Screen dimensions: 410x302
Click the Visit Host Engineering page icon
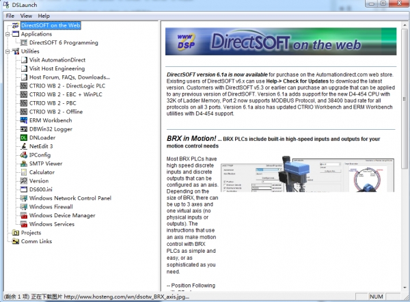(24, 68)
